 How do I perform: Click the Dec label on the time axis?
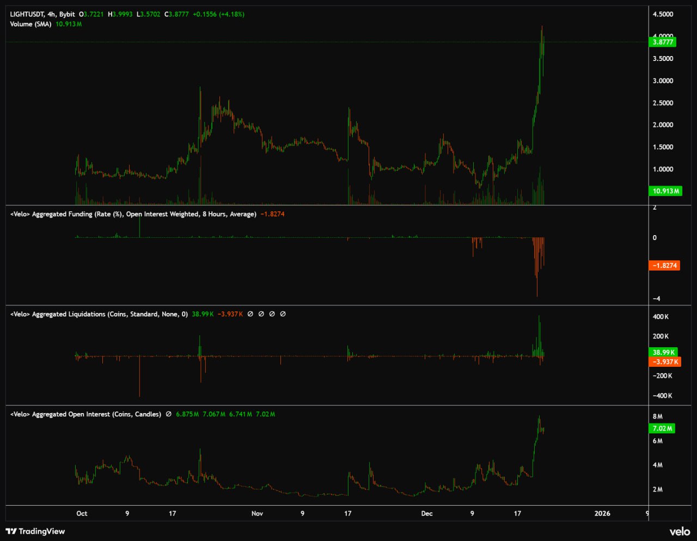pyautogui.click(x=427, y=513)
